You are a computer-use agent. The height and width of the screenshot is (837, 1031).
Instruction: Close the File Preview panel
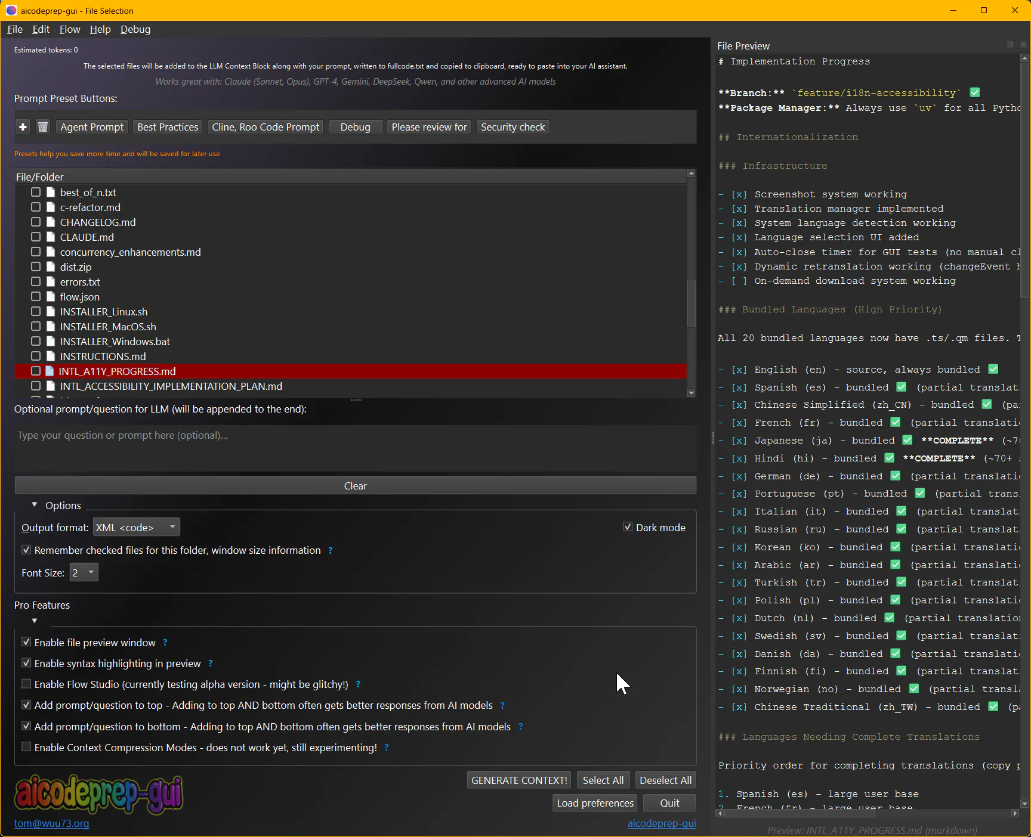1023,45
